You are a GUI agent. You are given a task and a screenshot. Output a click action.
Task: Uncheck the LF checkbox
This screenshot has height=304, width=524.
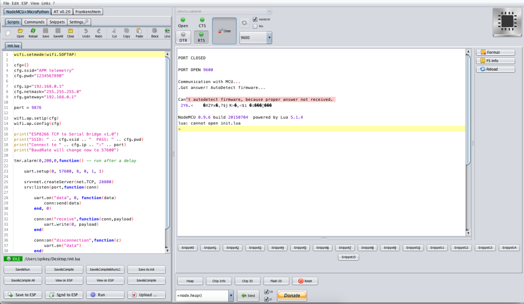point(266,299)
